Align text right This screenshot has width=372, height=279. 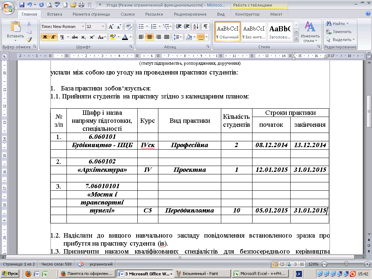[158, 37]
